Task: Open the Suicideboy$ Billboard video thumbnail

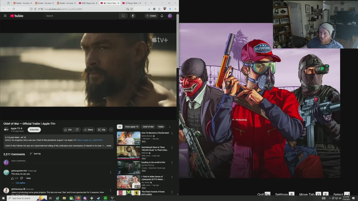Action: click(129, 152)
